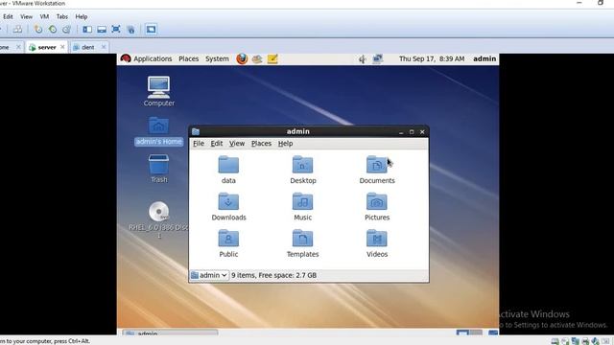Click the admin window taskbar button
The height and width of the screenshot is (345, 614).
click(170, 333)
